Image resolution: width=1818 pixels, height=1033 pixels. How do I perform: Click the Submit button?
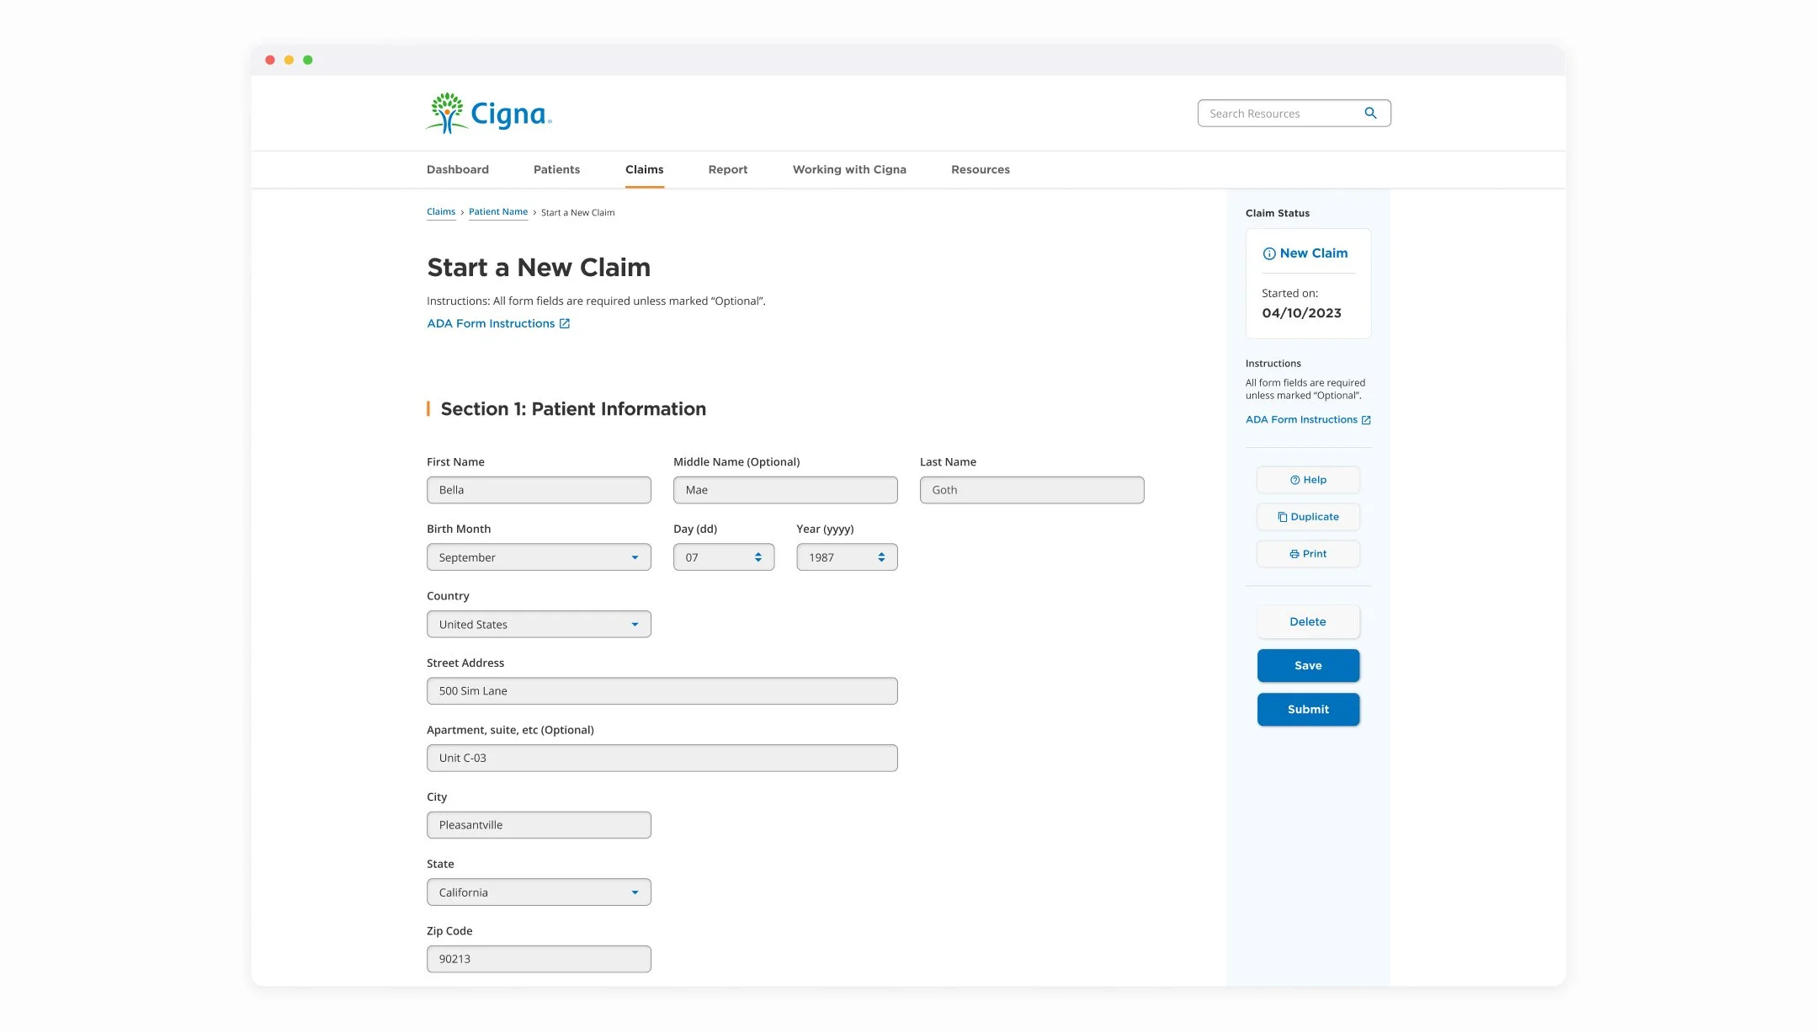[1308, 710]
